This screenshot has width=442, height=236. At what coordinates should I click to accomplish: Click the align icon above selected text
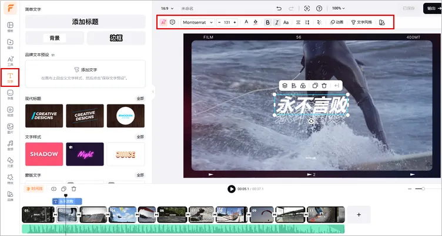[x=294, y=86]
